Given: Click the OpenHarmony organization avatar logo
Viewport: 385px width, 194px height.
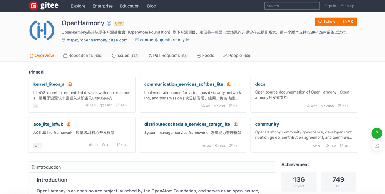Looking at the screenshot, I should pos(42,30).
